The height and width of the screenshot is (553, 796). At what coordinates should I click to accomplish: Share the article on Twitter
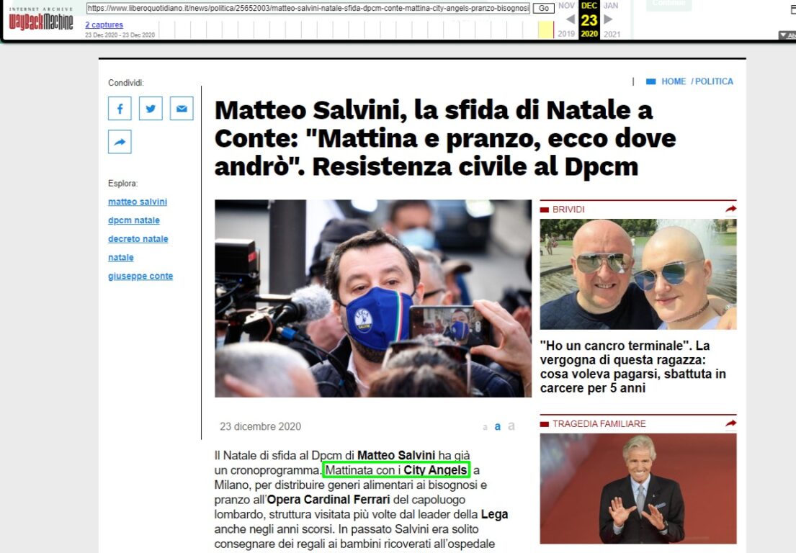(151, 108)
